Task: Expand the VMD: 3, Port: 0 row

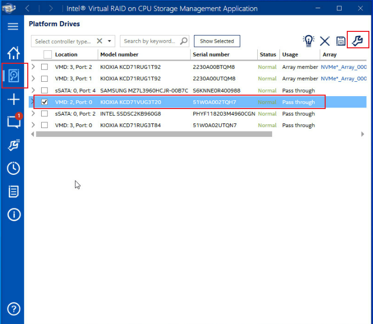Action: point(33,125)
